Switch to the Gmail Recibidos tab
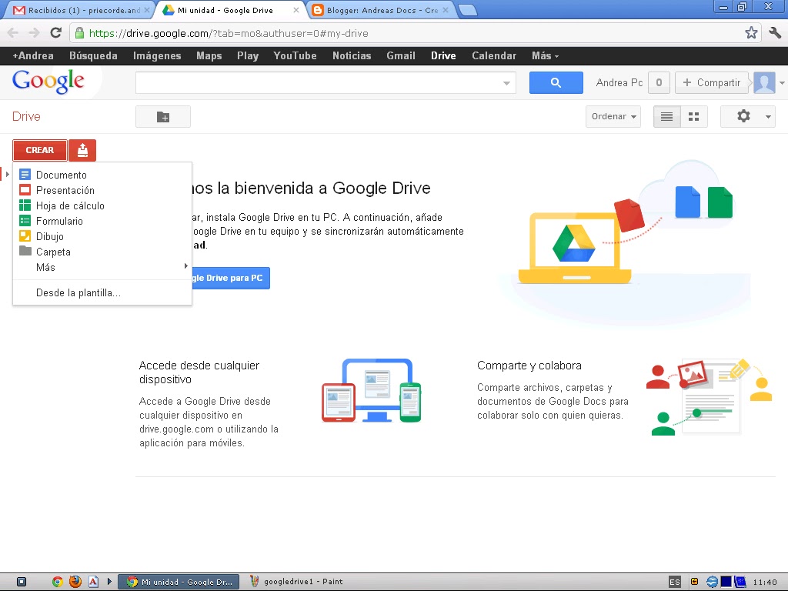788x591 pixels. click(80, 10)
